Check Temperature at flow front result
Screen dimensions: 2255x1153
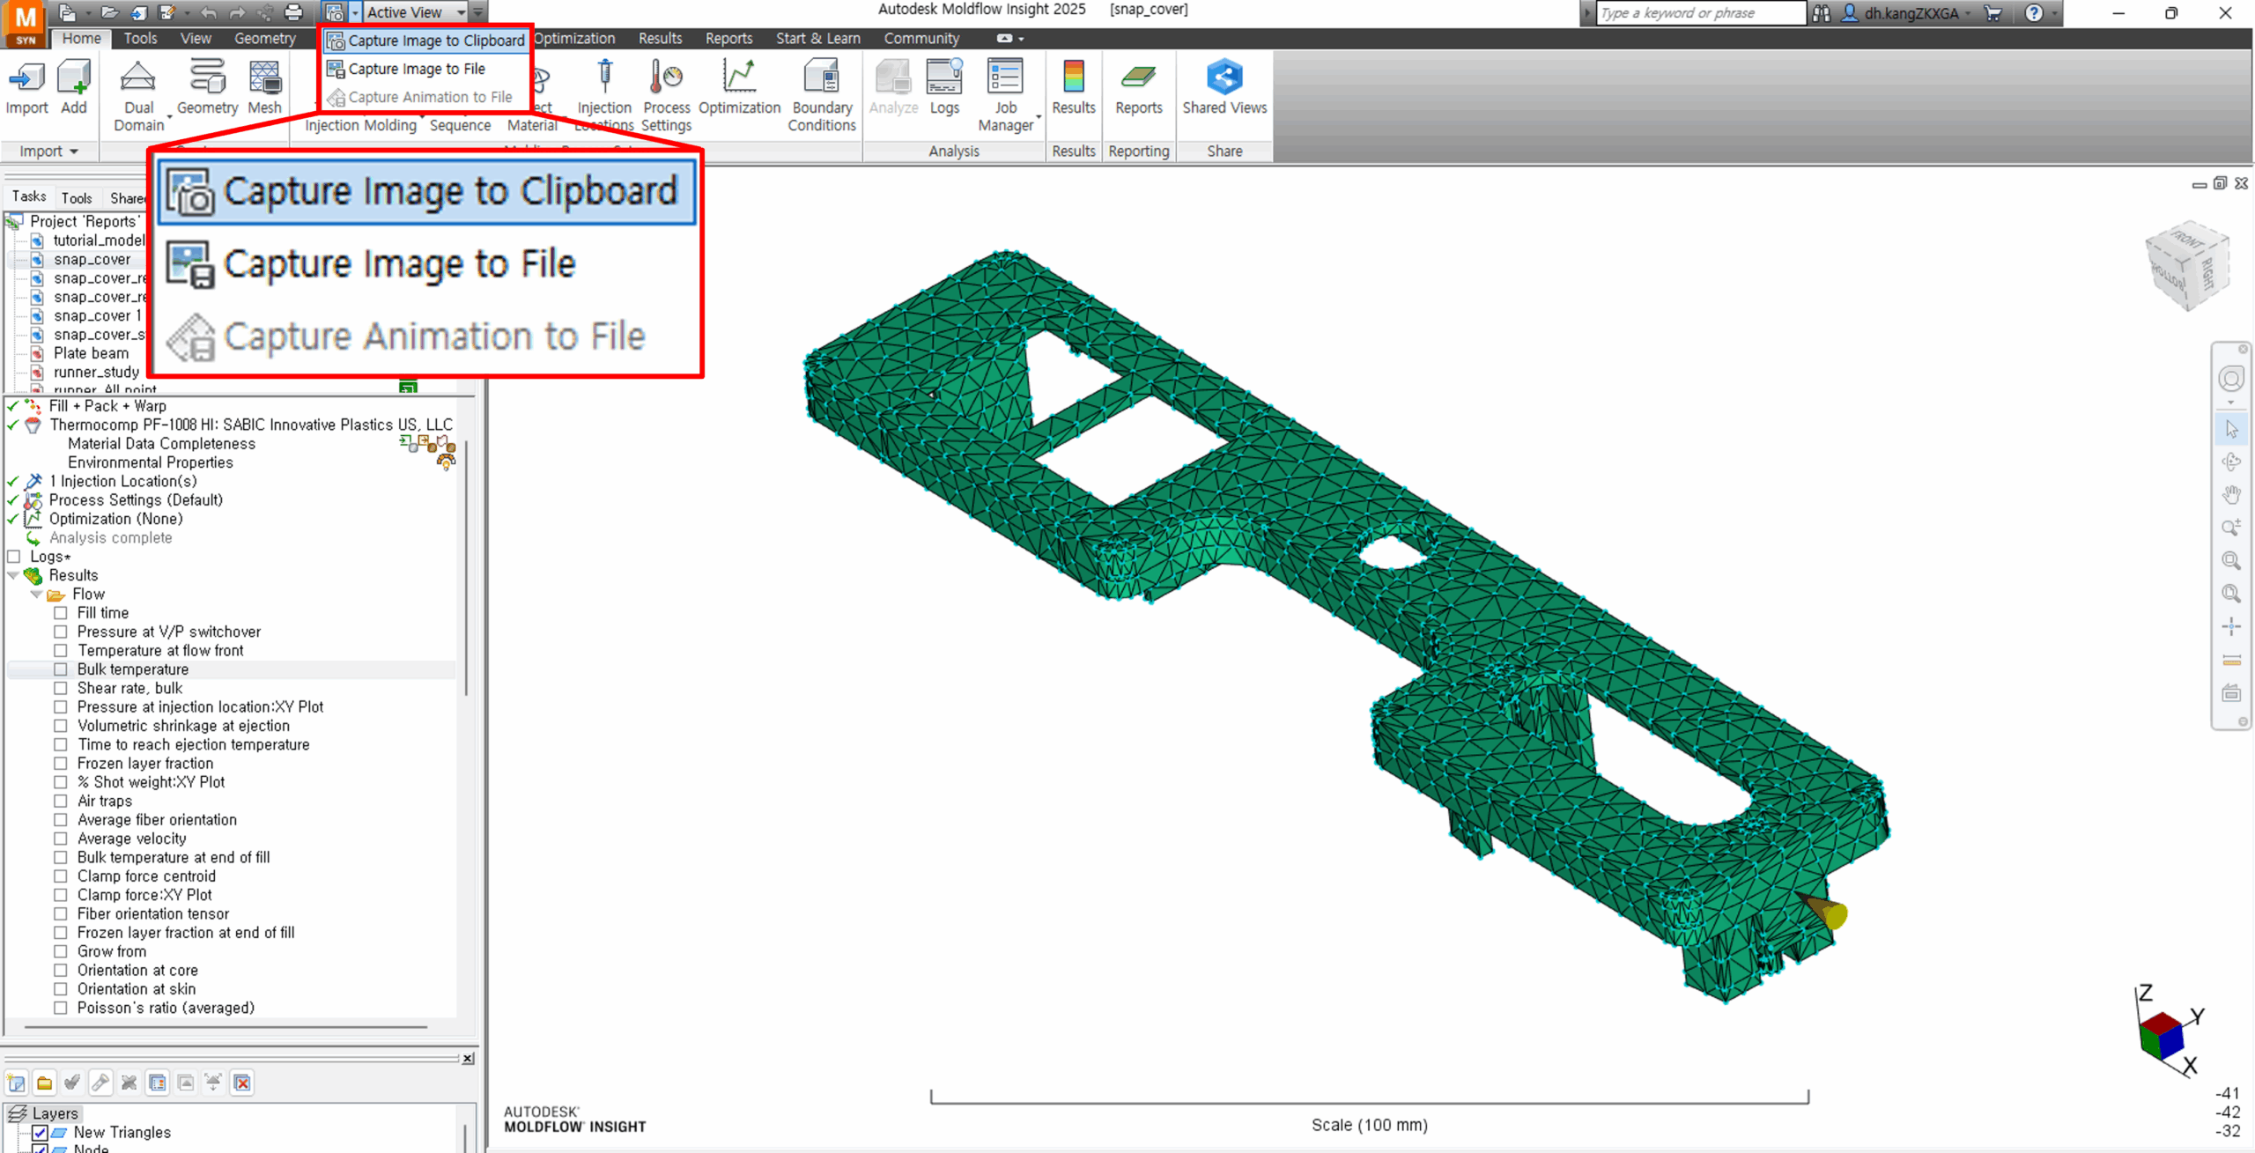point(61,650)
